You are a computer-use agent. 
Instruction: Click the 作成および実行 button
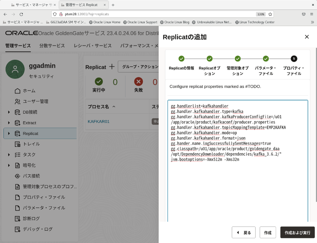tap(297, 232)
